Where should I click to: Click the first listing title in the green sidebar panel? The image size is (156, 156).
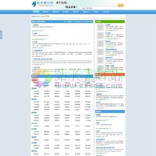(108, 25)
